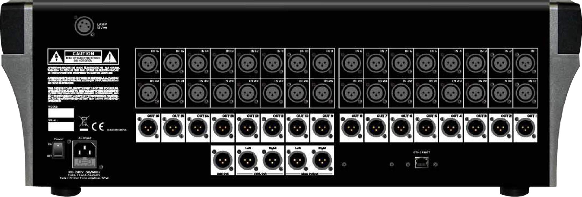Click the OUT 5 XLR connector
Image resolution: width=582 pixels, height=197 pixels.
tap(426, 128)
